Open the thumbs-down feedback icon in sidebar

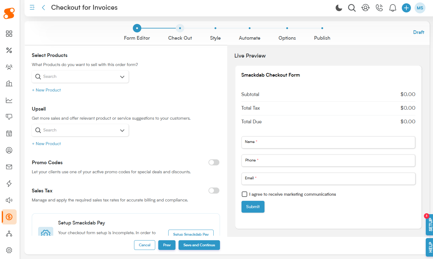pyautogui.click(x=9, y=117)
